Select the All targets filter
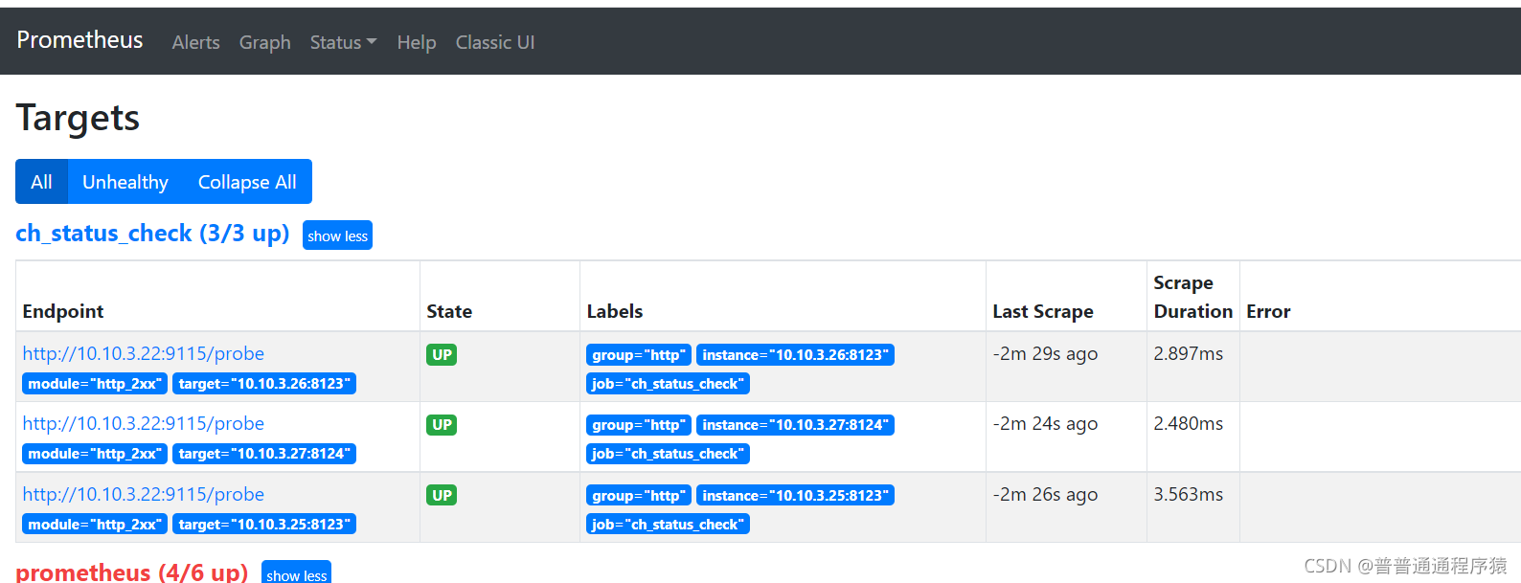 (41, 182)
